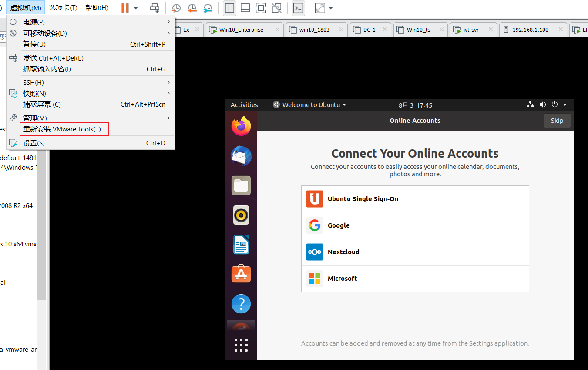Send Ctrl+Alt+Del using the toolbar icon

click(155, 8)
